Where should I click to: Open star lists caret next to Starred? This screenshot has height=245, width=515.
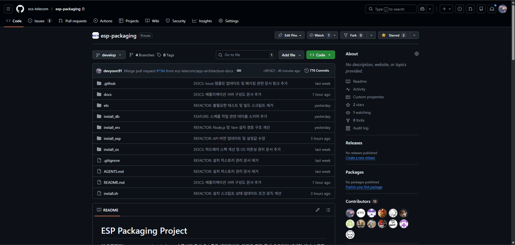tap(414, 35)
